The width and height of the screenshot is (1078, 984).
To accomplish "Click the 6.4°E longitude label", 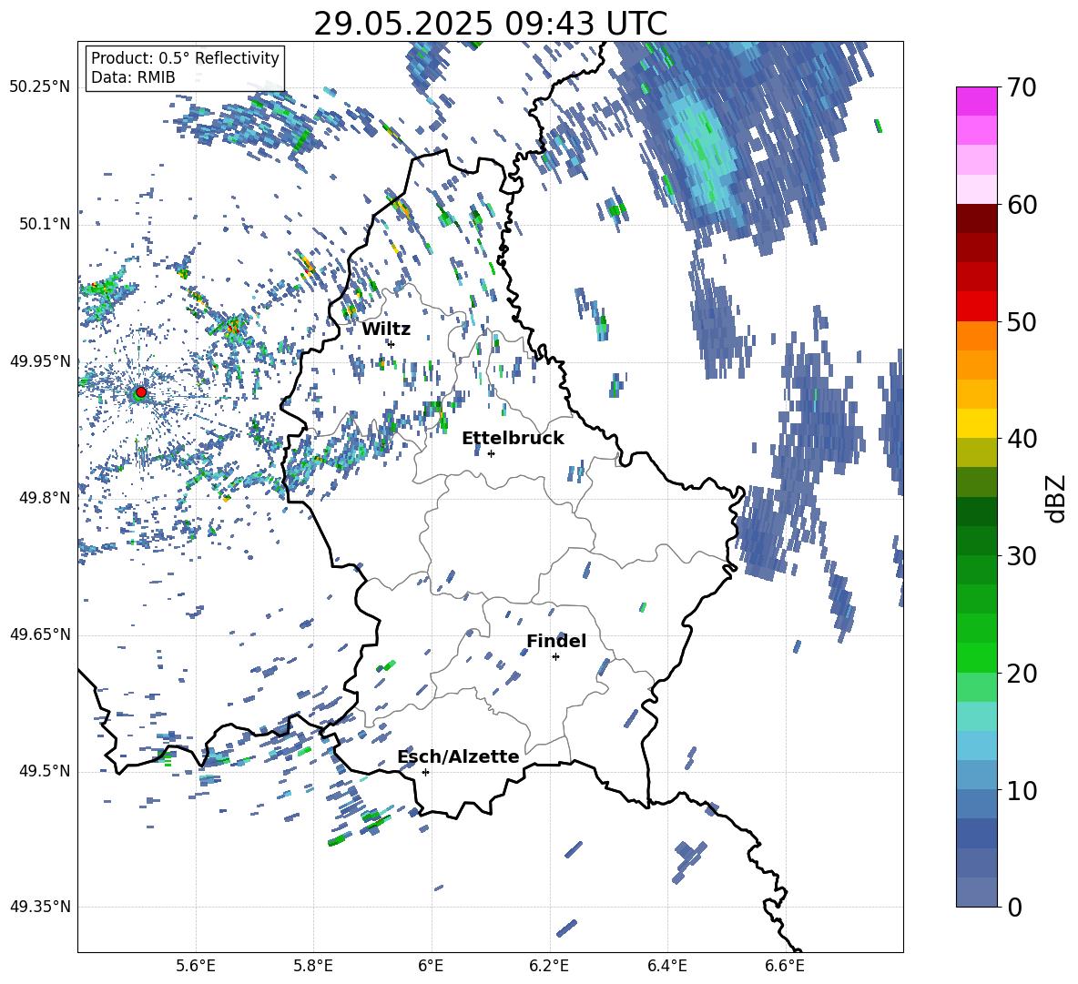I will pyautogui.click(x=666, y=966).
